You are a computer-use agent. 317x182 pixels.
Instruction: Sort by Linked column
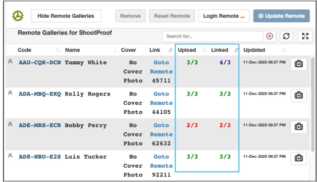(236, 50)
